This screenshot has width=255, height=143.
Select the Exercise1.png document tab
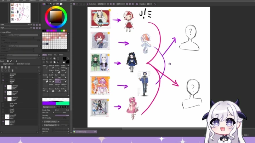tap(85, 132)
